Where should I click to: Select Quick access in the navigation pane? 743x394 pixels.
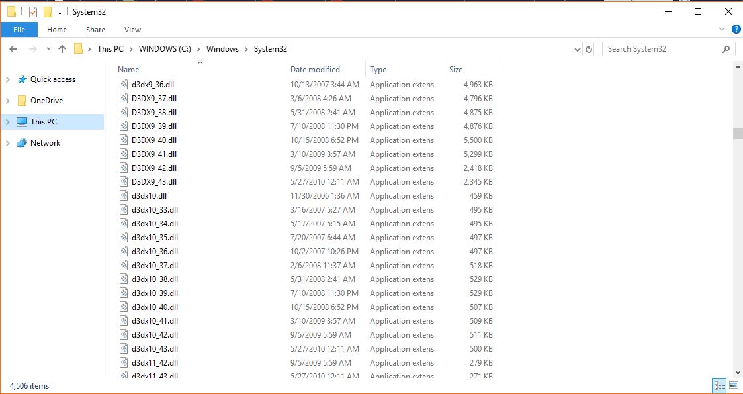coord(52,79)
